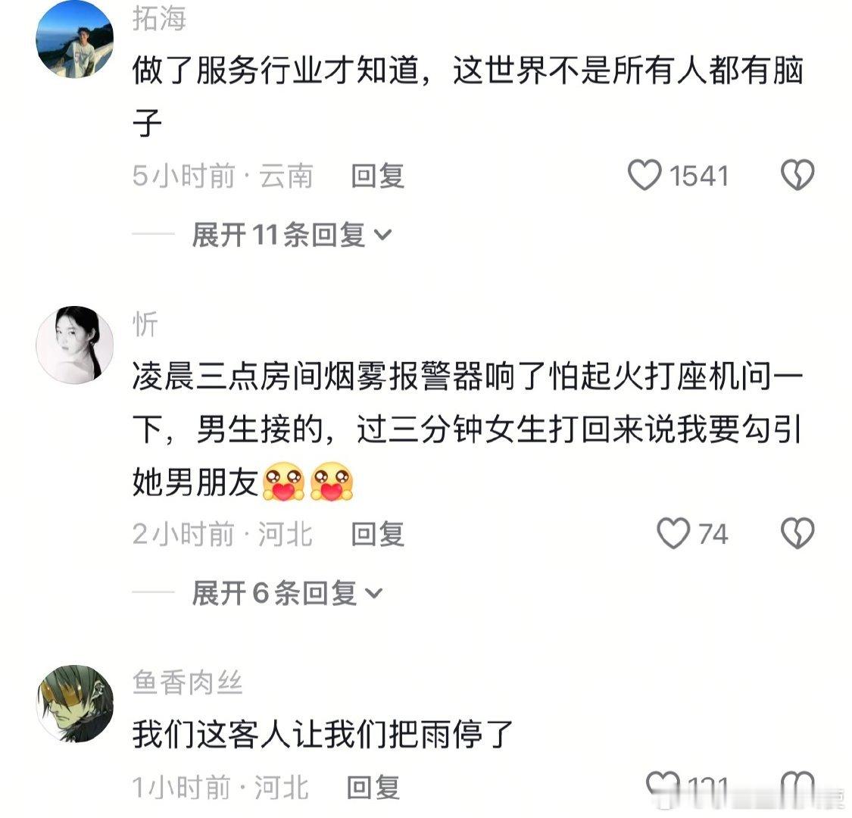Select the smoke alarm comment text

pyautogui.click(x=468, y=429)
